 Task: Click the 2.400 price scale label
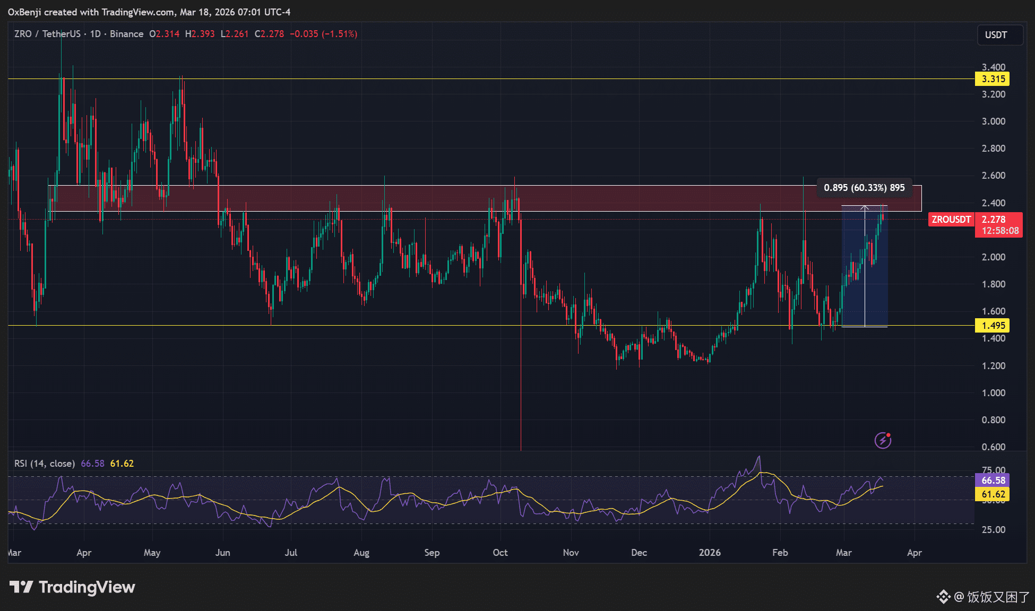pyautogui.click(x=994, y=203)
